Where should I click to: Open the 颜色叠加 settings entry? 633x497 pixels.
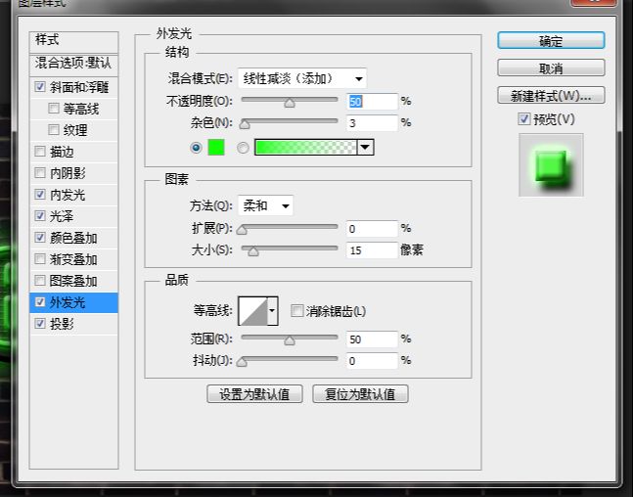(73, 238)
